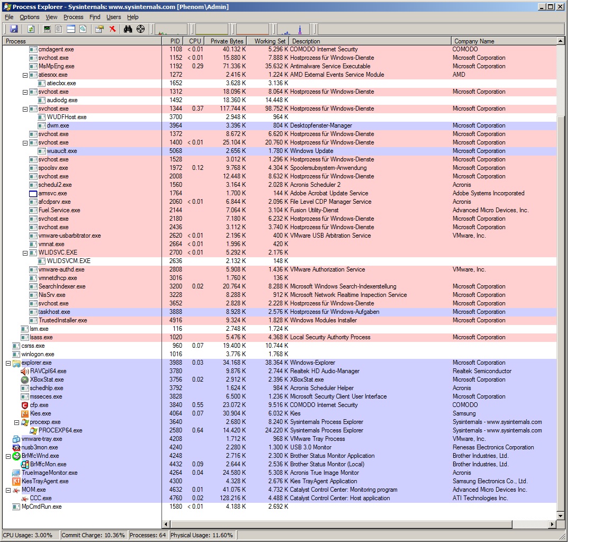Viewport: 610px width, 542px height.
Task: Toggle Show Lower Pane icon
Action: click(x=71, y=29)
